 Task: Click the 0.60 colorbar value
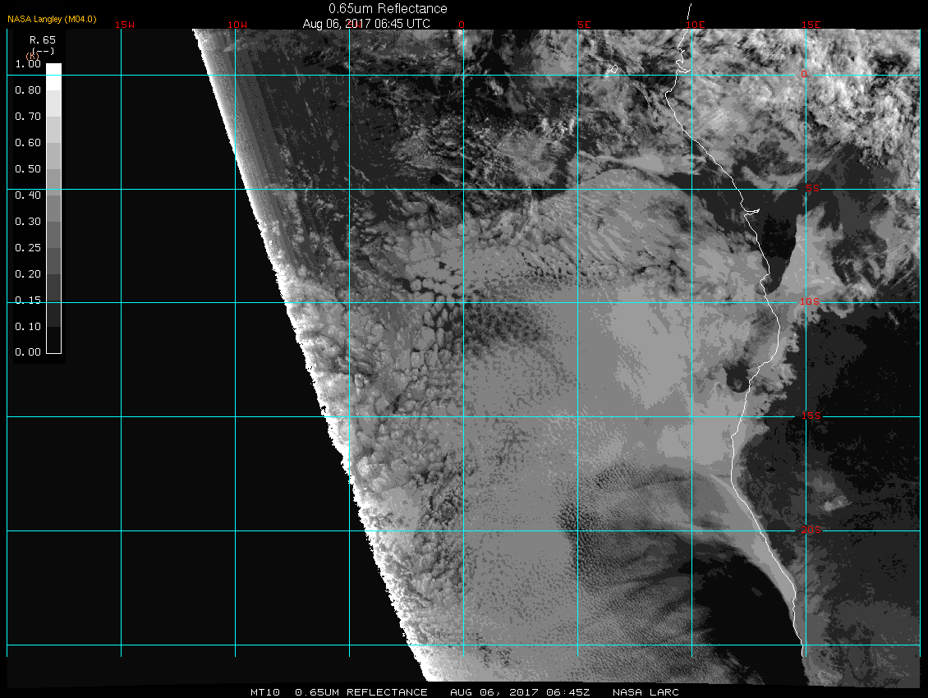[28, 143]
